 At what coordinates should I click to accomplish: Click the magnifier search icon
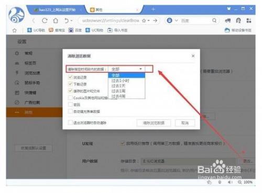[214, 20]
